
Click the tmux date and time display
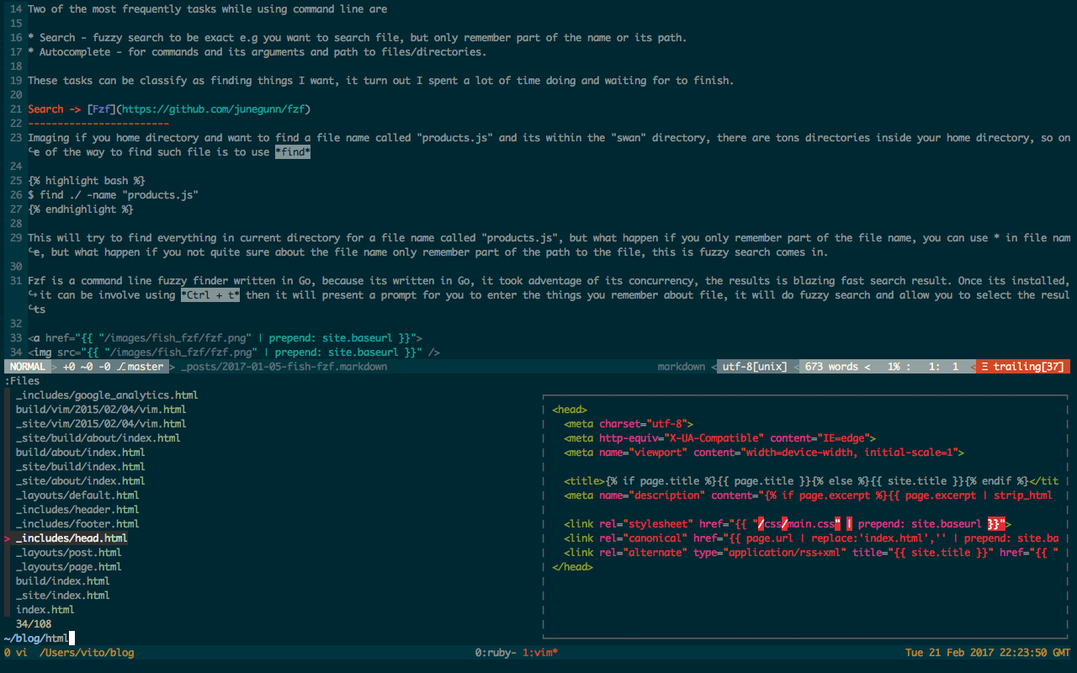(x=988, y=652)
